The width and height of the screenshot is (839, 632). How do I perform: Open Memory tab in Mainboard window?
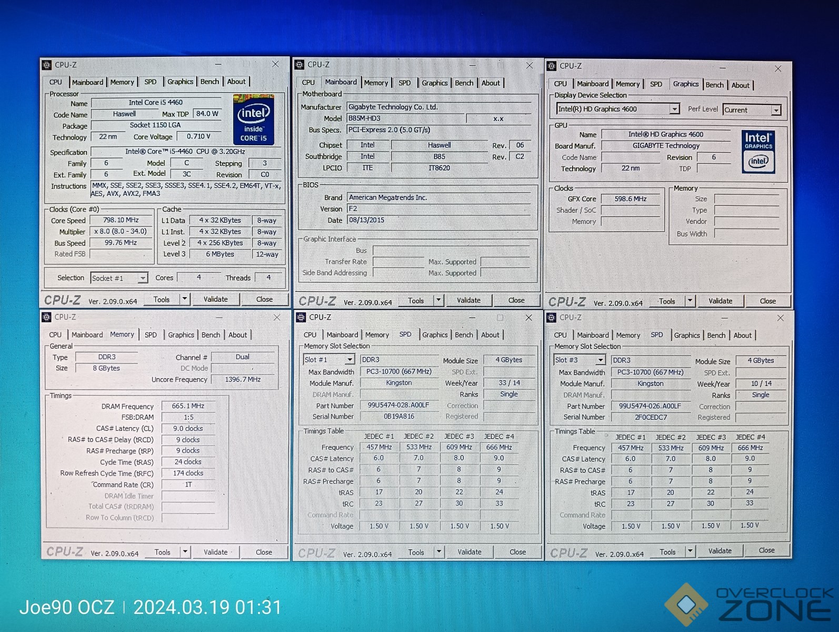376,83
